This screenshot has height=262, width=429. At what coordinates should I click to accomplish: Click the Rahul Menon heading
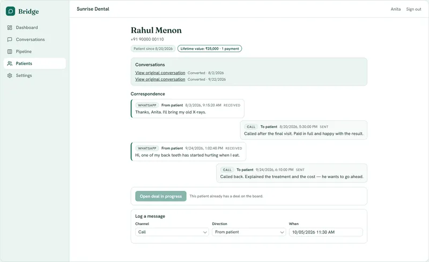pyautogui.click(x=156, y=30)
